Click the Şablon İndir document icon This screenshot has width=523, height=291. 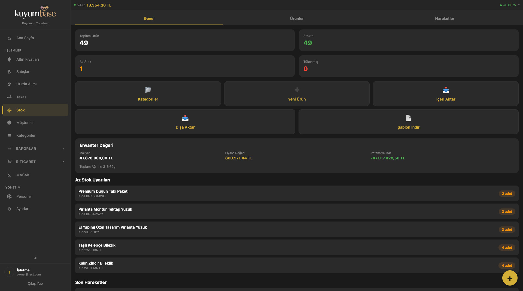click(408, 118)
